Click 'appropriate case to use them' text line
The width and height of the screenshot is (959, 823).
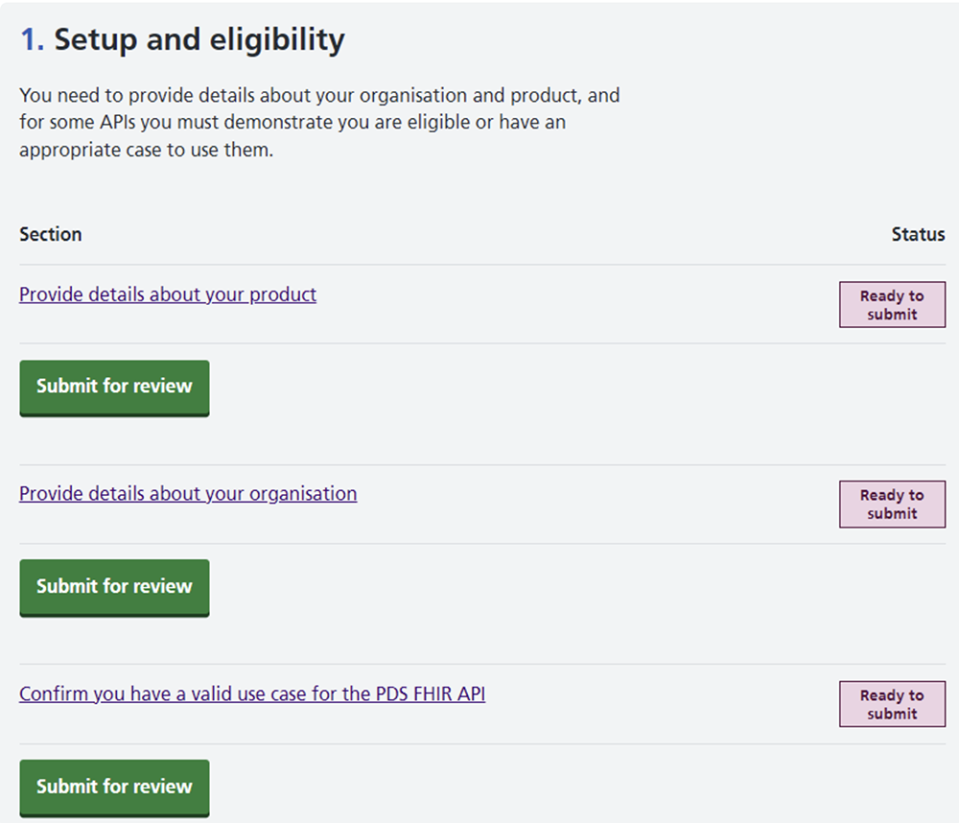(146, 151)
